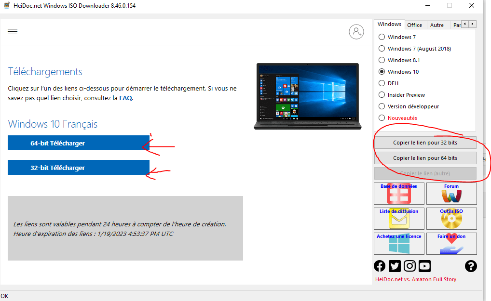Switch to the Office tab
This screenshot has height=301, width=491.
tap(415, 25)
